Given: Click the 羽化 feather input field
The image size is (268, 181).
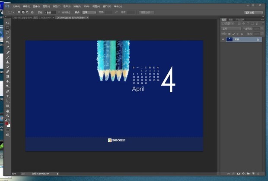Looking at the screenshot, I should click(x=51, y=12).
